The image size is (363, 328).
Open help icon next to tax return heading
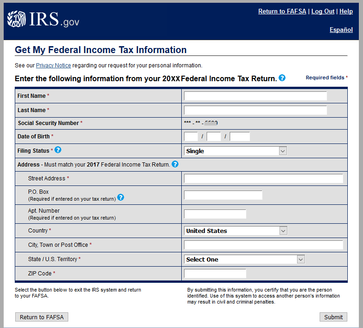pyautogui.click(x=282, y=78)
